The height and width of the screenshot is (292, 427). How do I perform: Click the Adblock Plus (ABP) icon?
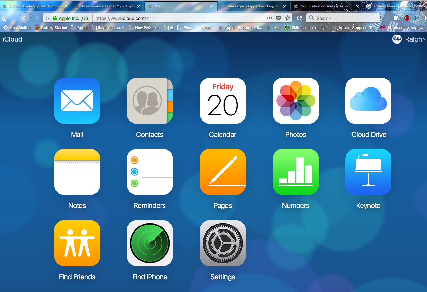(x=407, y=18)
